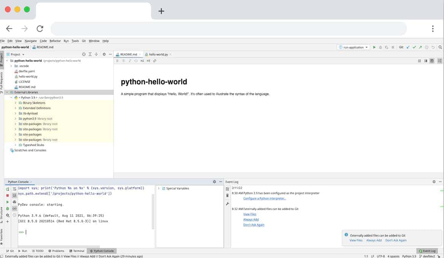Screen dimensions: 444x258
Task: Apply strikethrough in Markdown editor toolbar
Action: click(123, 61)
